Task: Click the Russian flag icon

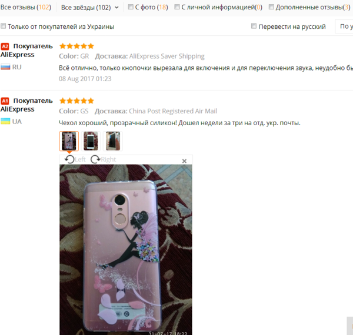Action: [x=5, y=67]
